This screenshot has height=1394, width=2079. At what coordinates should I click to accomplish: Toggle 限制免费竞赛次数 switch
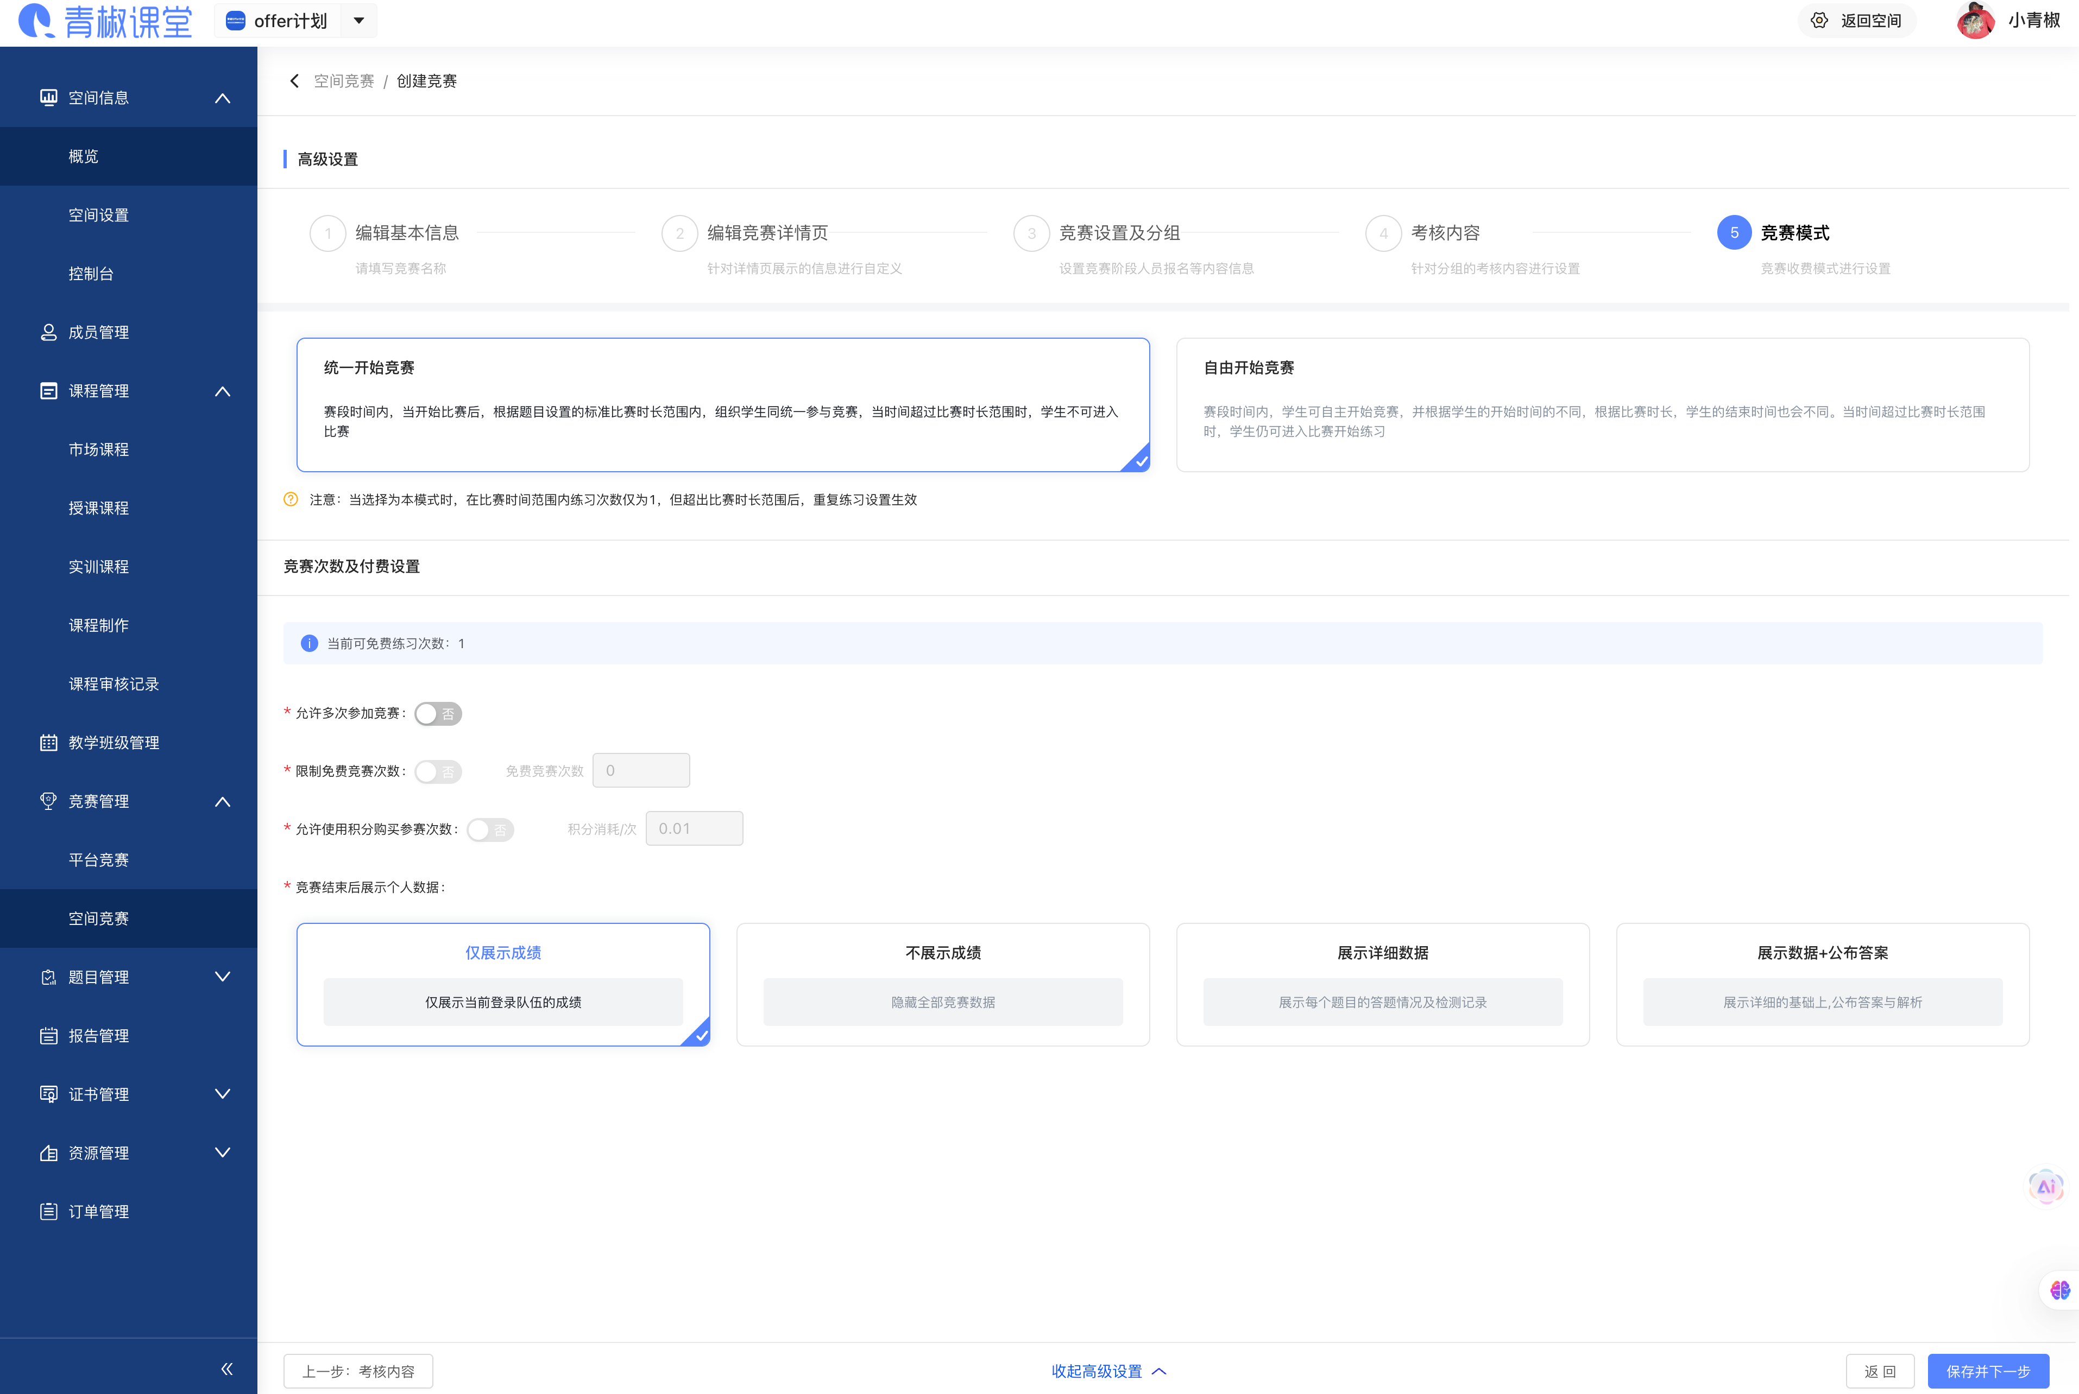point(438,772)
